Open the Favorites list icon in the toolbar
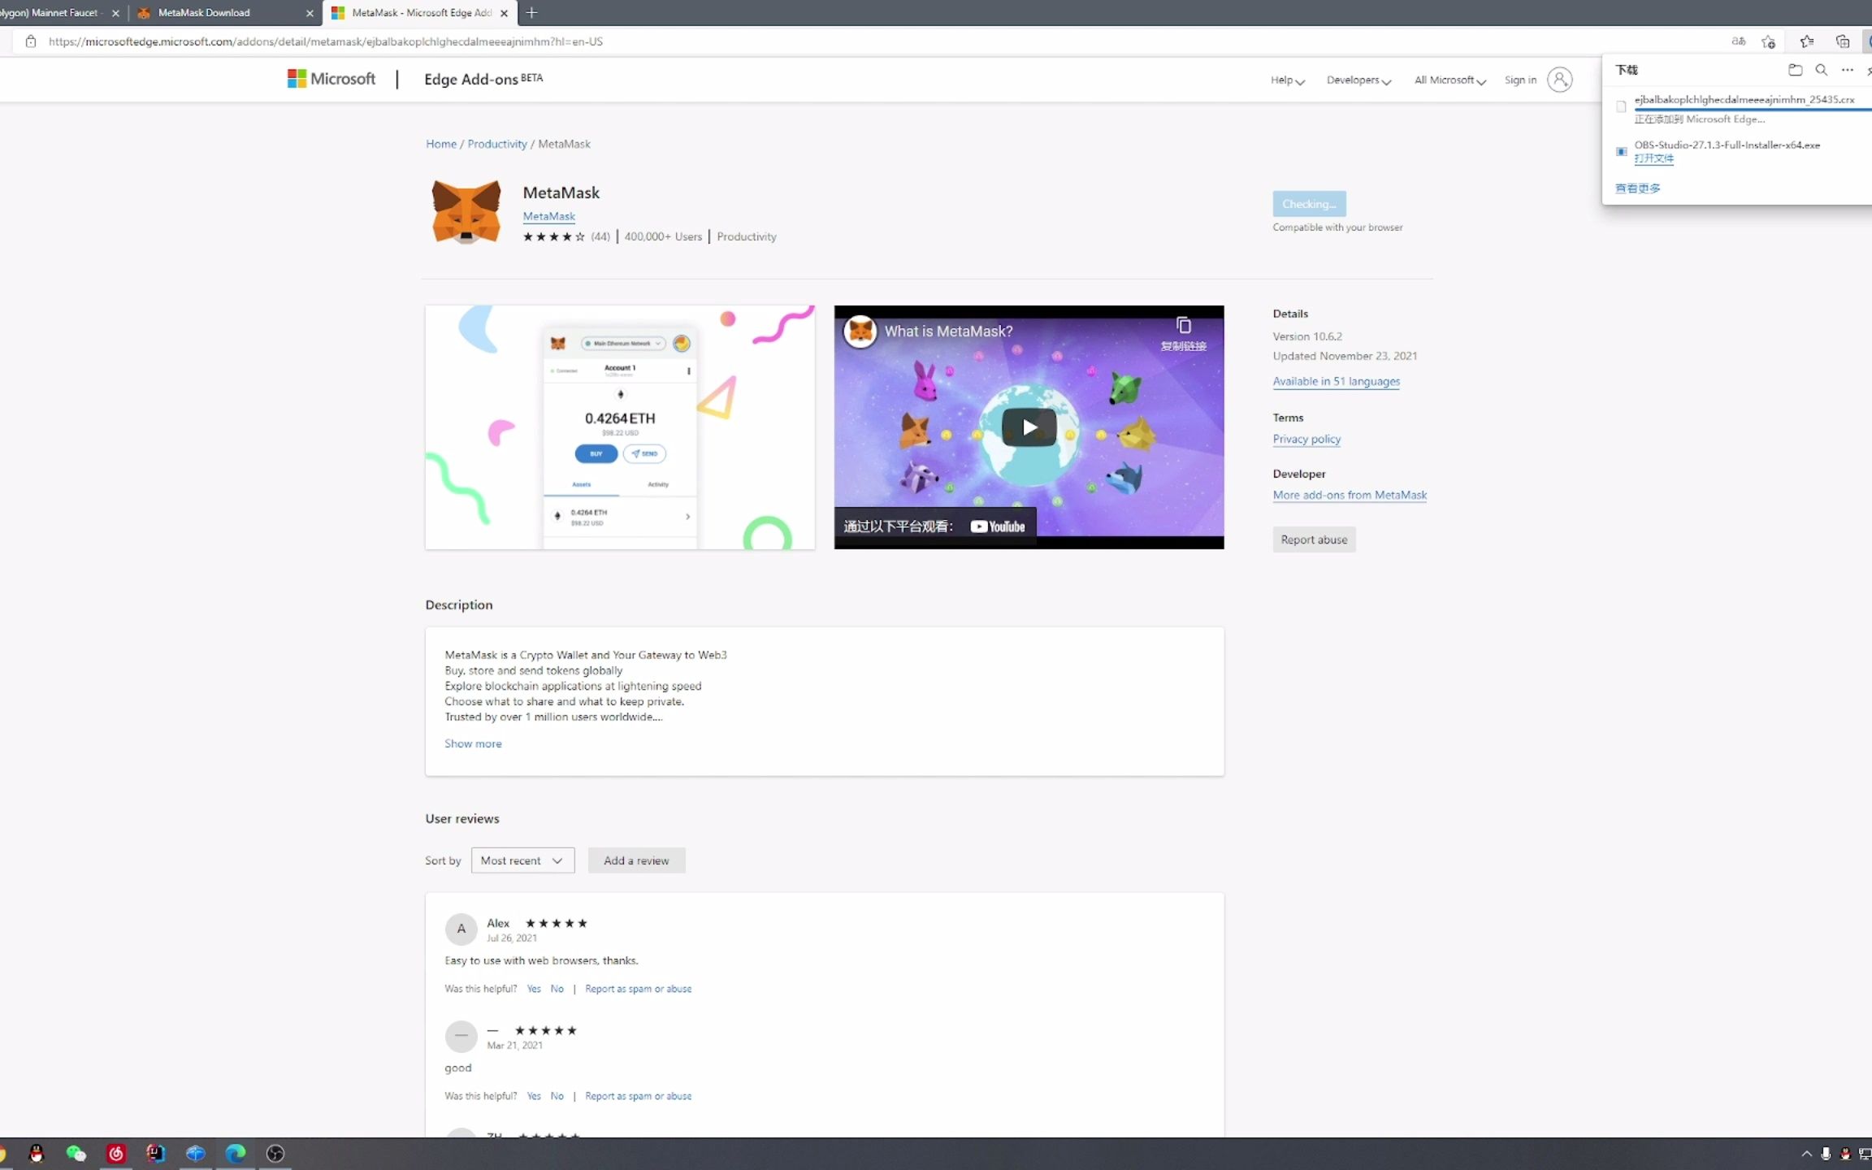The image size is (1872, 1170). click(x=1806, y=41)
